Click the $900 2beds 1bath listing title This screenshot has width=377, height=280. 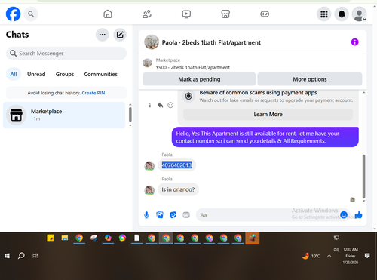(193, 67)
